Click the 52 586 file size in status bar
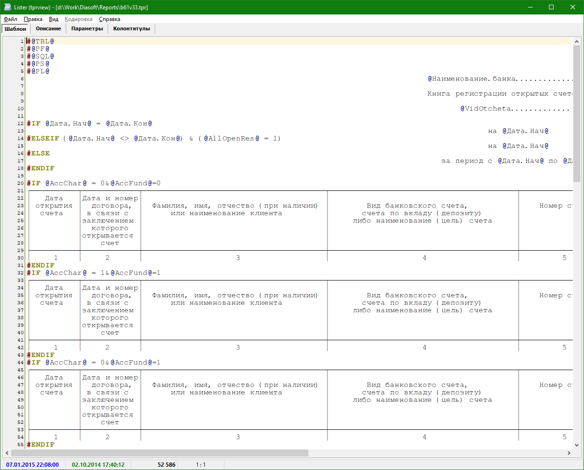584x470 pixels. [166, 465]
